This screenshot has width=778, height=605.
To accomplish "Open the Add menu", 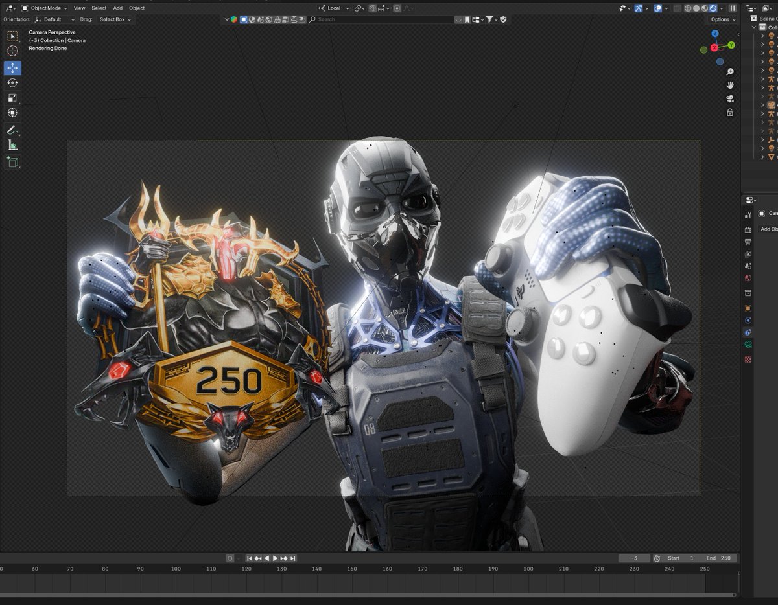I will (118, 8).
